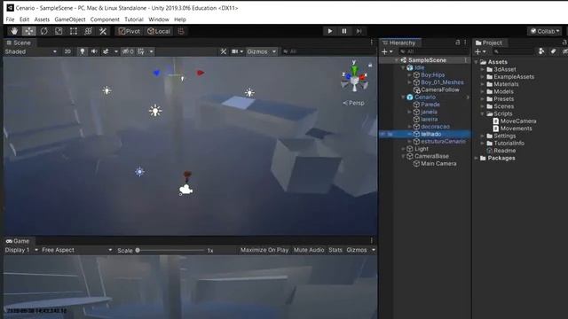
Task: Open scene camera settings
Action: pyautogui.click(x=235, y=51)
